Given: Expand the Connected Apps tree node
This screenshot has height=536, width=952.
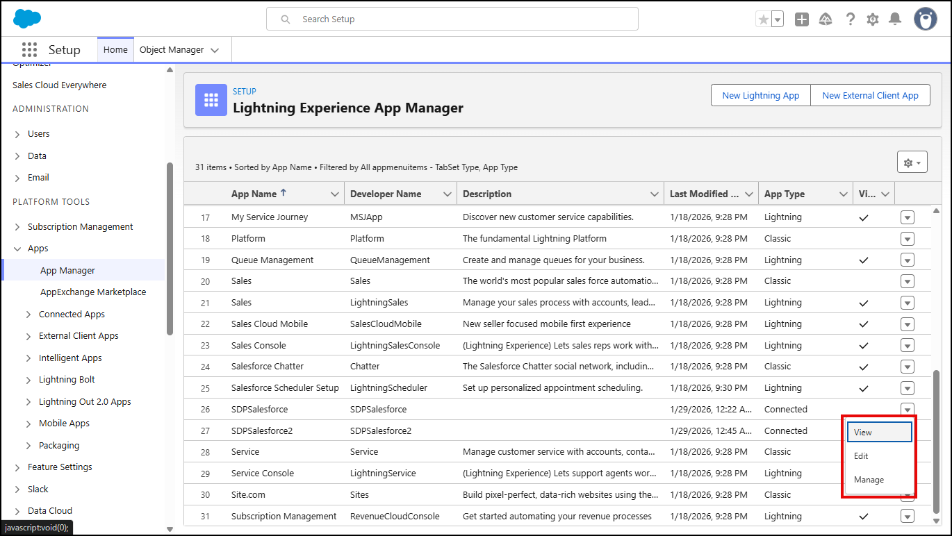Looking at the screenshot, I should [x=28, y=315].
